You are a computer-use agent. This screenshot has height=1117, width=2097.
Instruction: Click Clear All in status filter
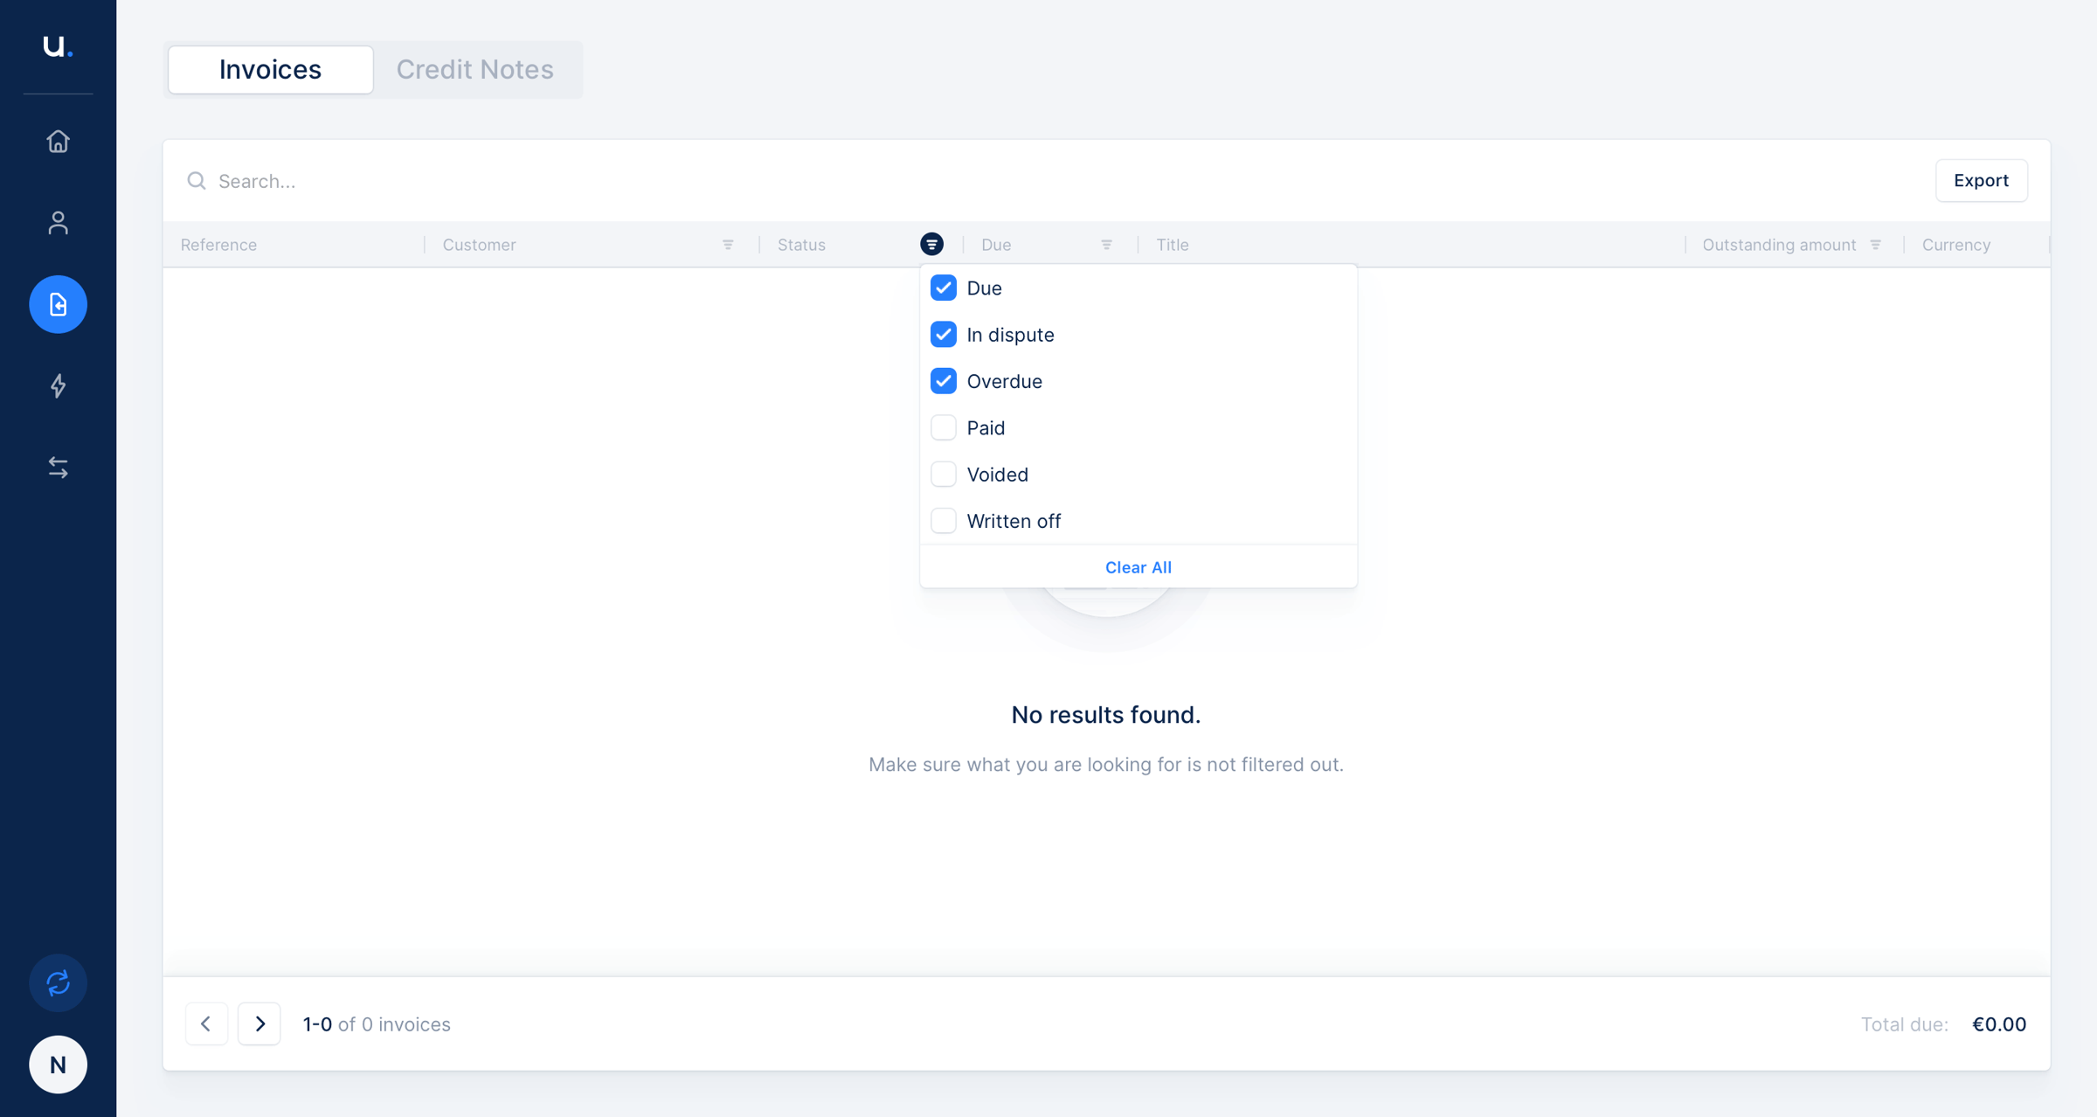click(x=1138, y=567)
